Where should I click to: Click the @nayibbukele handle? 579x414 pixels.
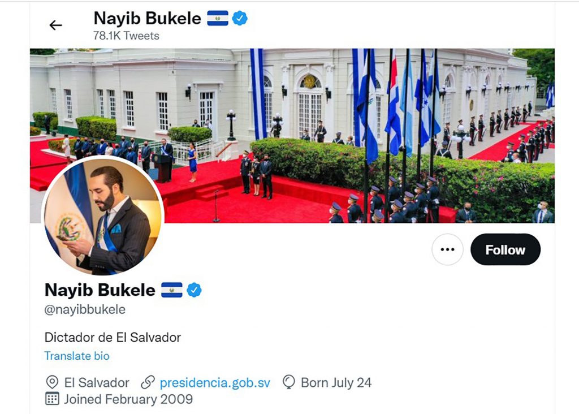coord(85,309)
